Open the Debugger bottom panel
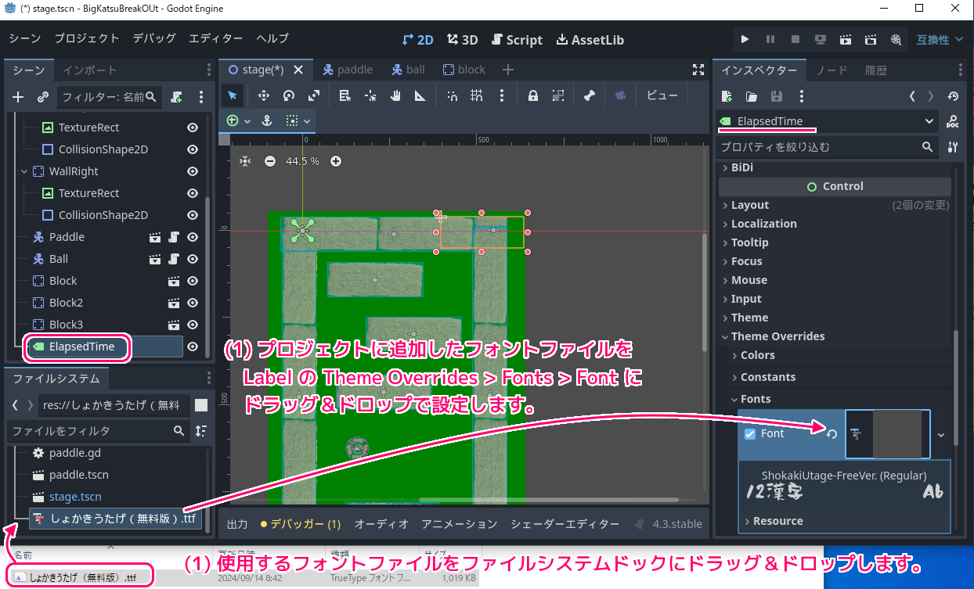The image size is (974, 589). click(301, 524)
